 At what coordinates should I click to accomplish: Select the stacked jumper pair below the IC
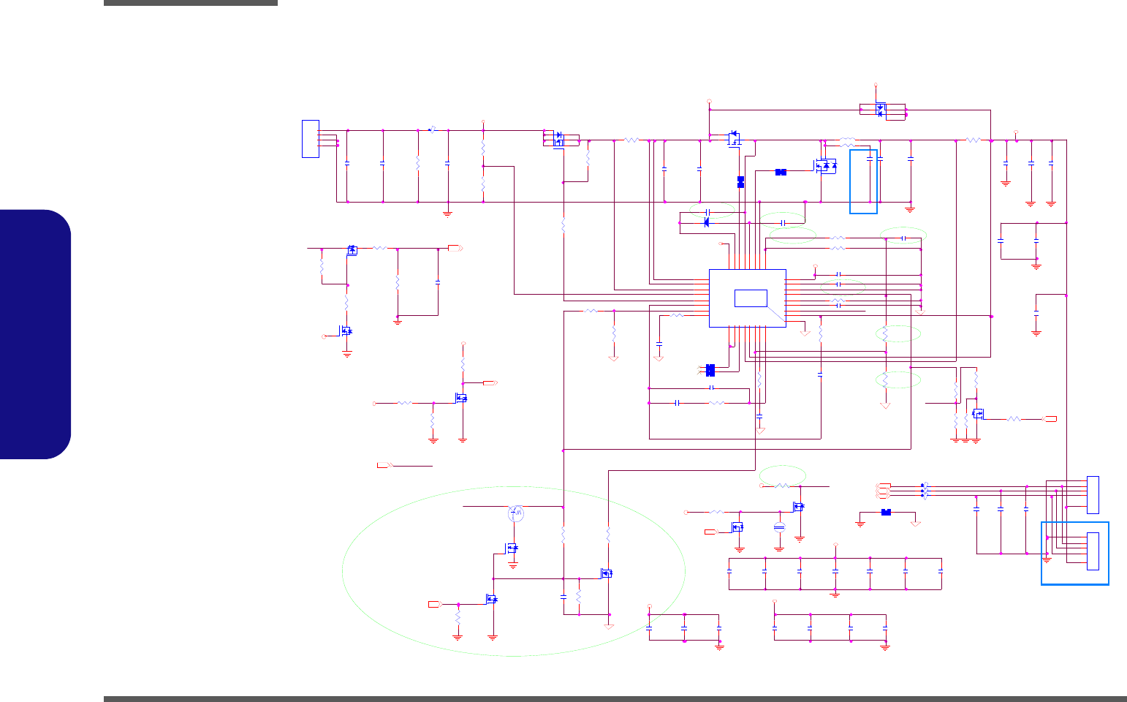[x=710, y=370]
